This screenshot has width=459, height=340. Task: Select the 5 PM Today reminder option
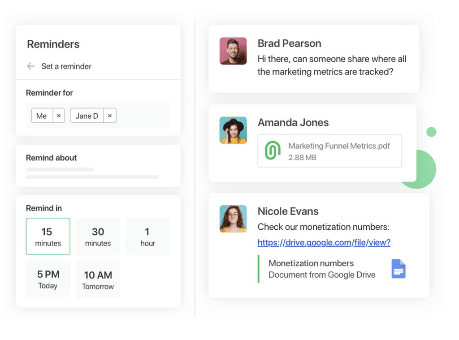coord(48,279)
